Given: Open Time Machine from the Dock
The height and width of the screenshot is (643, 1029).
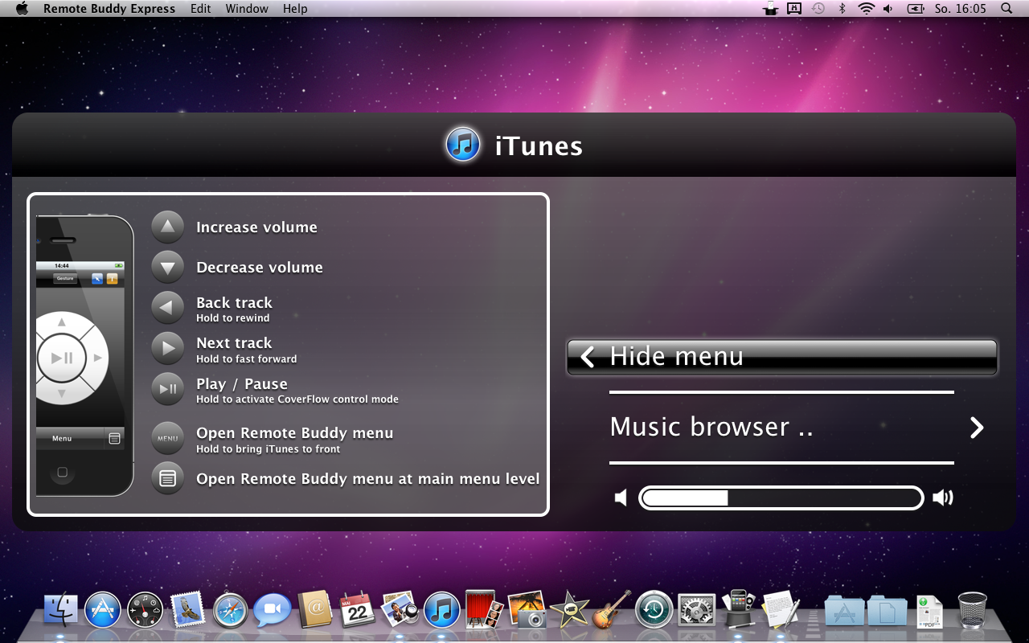Looking at the screenshot, I should (654, 610).
